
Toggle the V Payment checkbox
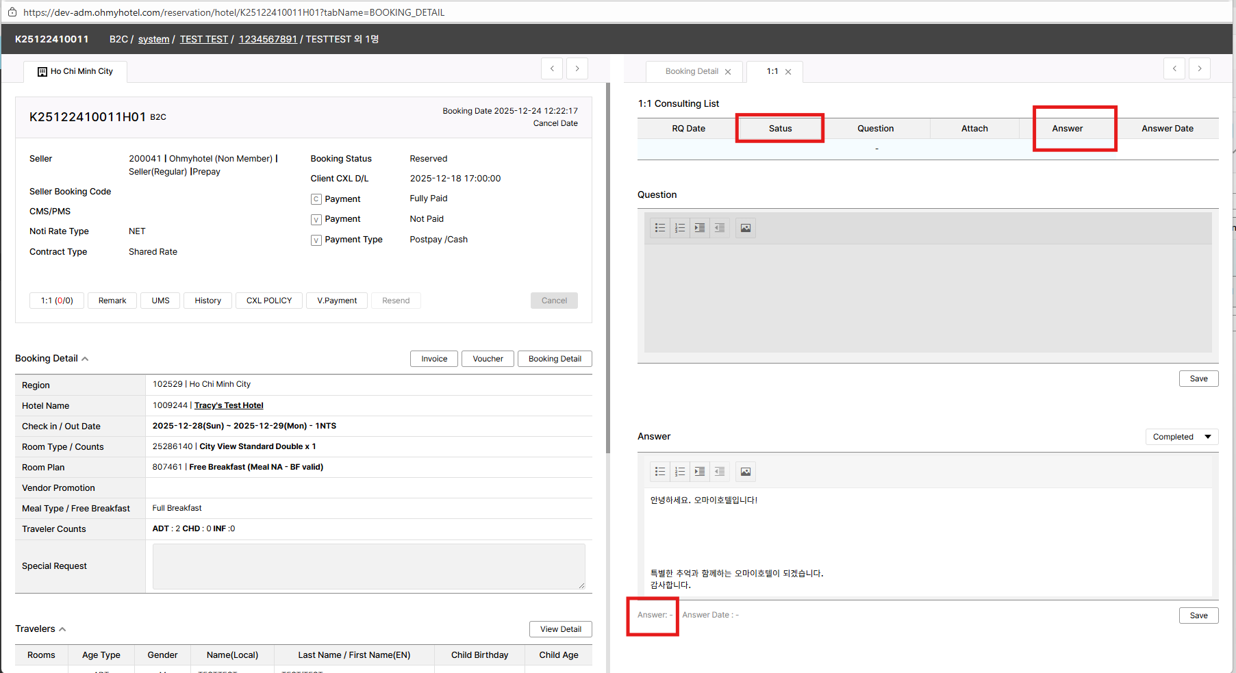pos(316,220)
